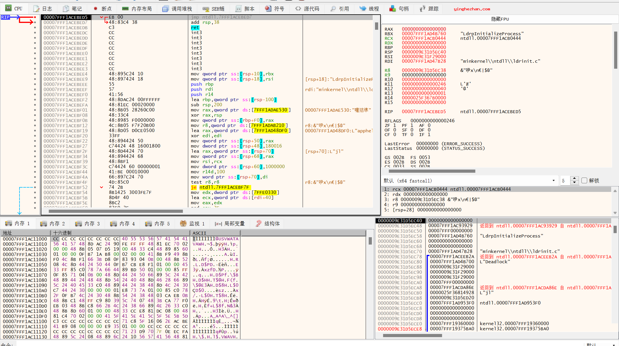
Task: Toggle the PF flag value
Action: click(x=412, y=125)
